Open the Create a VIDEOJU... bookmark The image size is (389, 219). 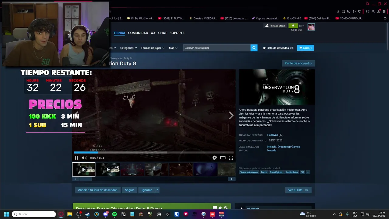203,18
